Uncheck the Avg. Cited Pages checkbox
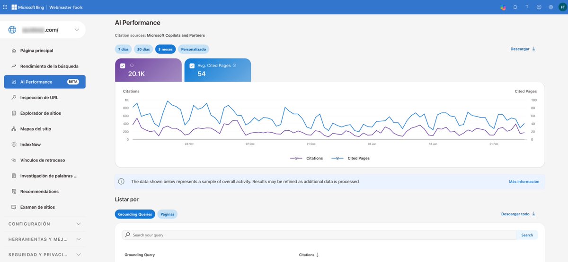This screenshot has height=262, width=568. 192,66
